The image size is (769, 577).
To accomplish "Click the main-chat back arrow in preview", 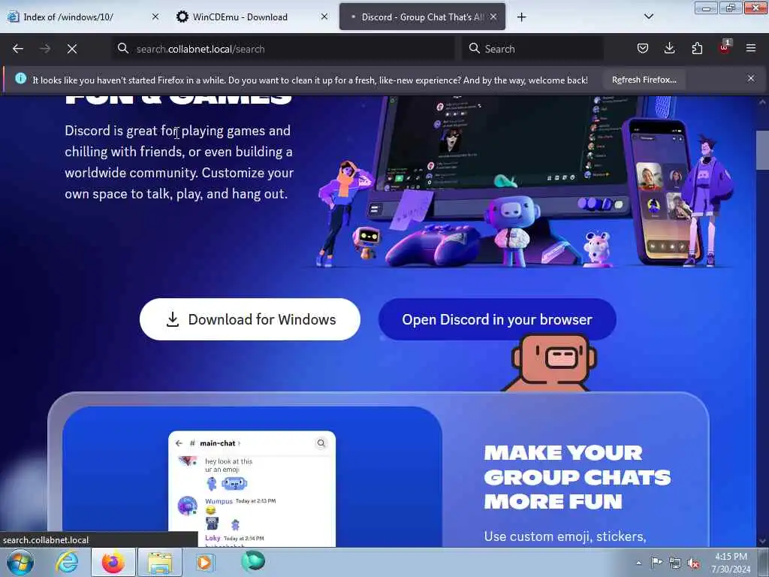I will pyautogui.click(x=179, y=443).
